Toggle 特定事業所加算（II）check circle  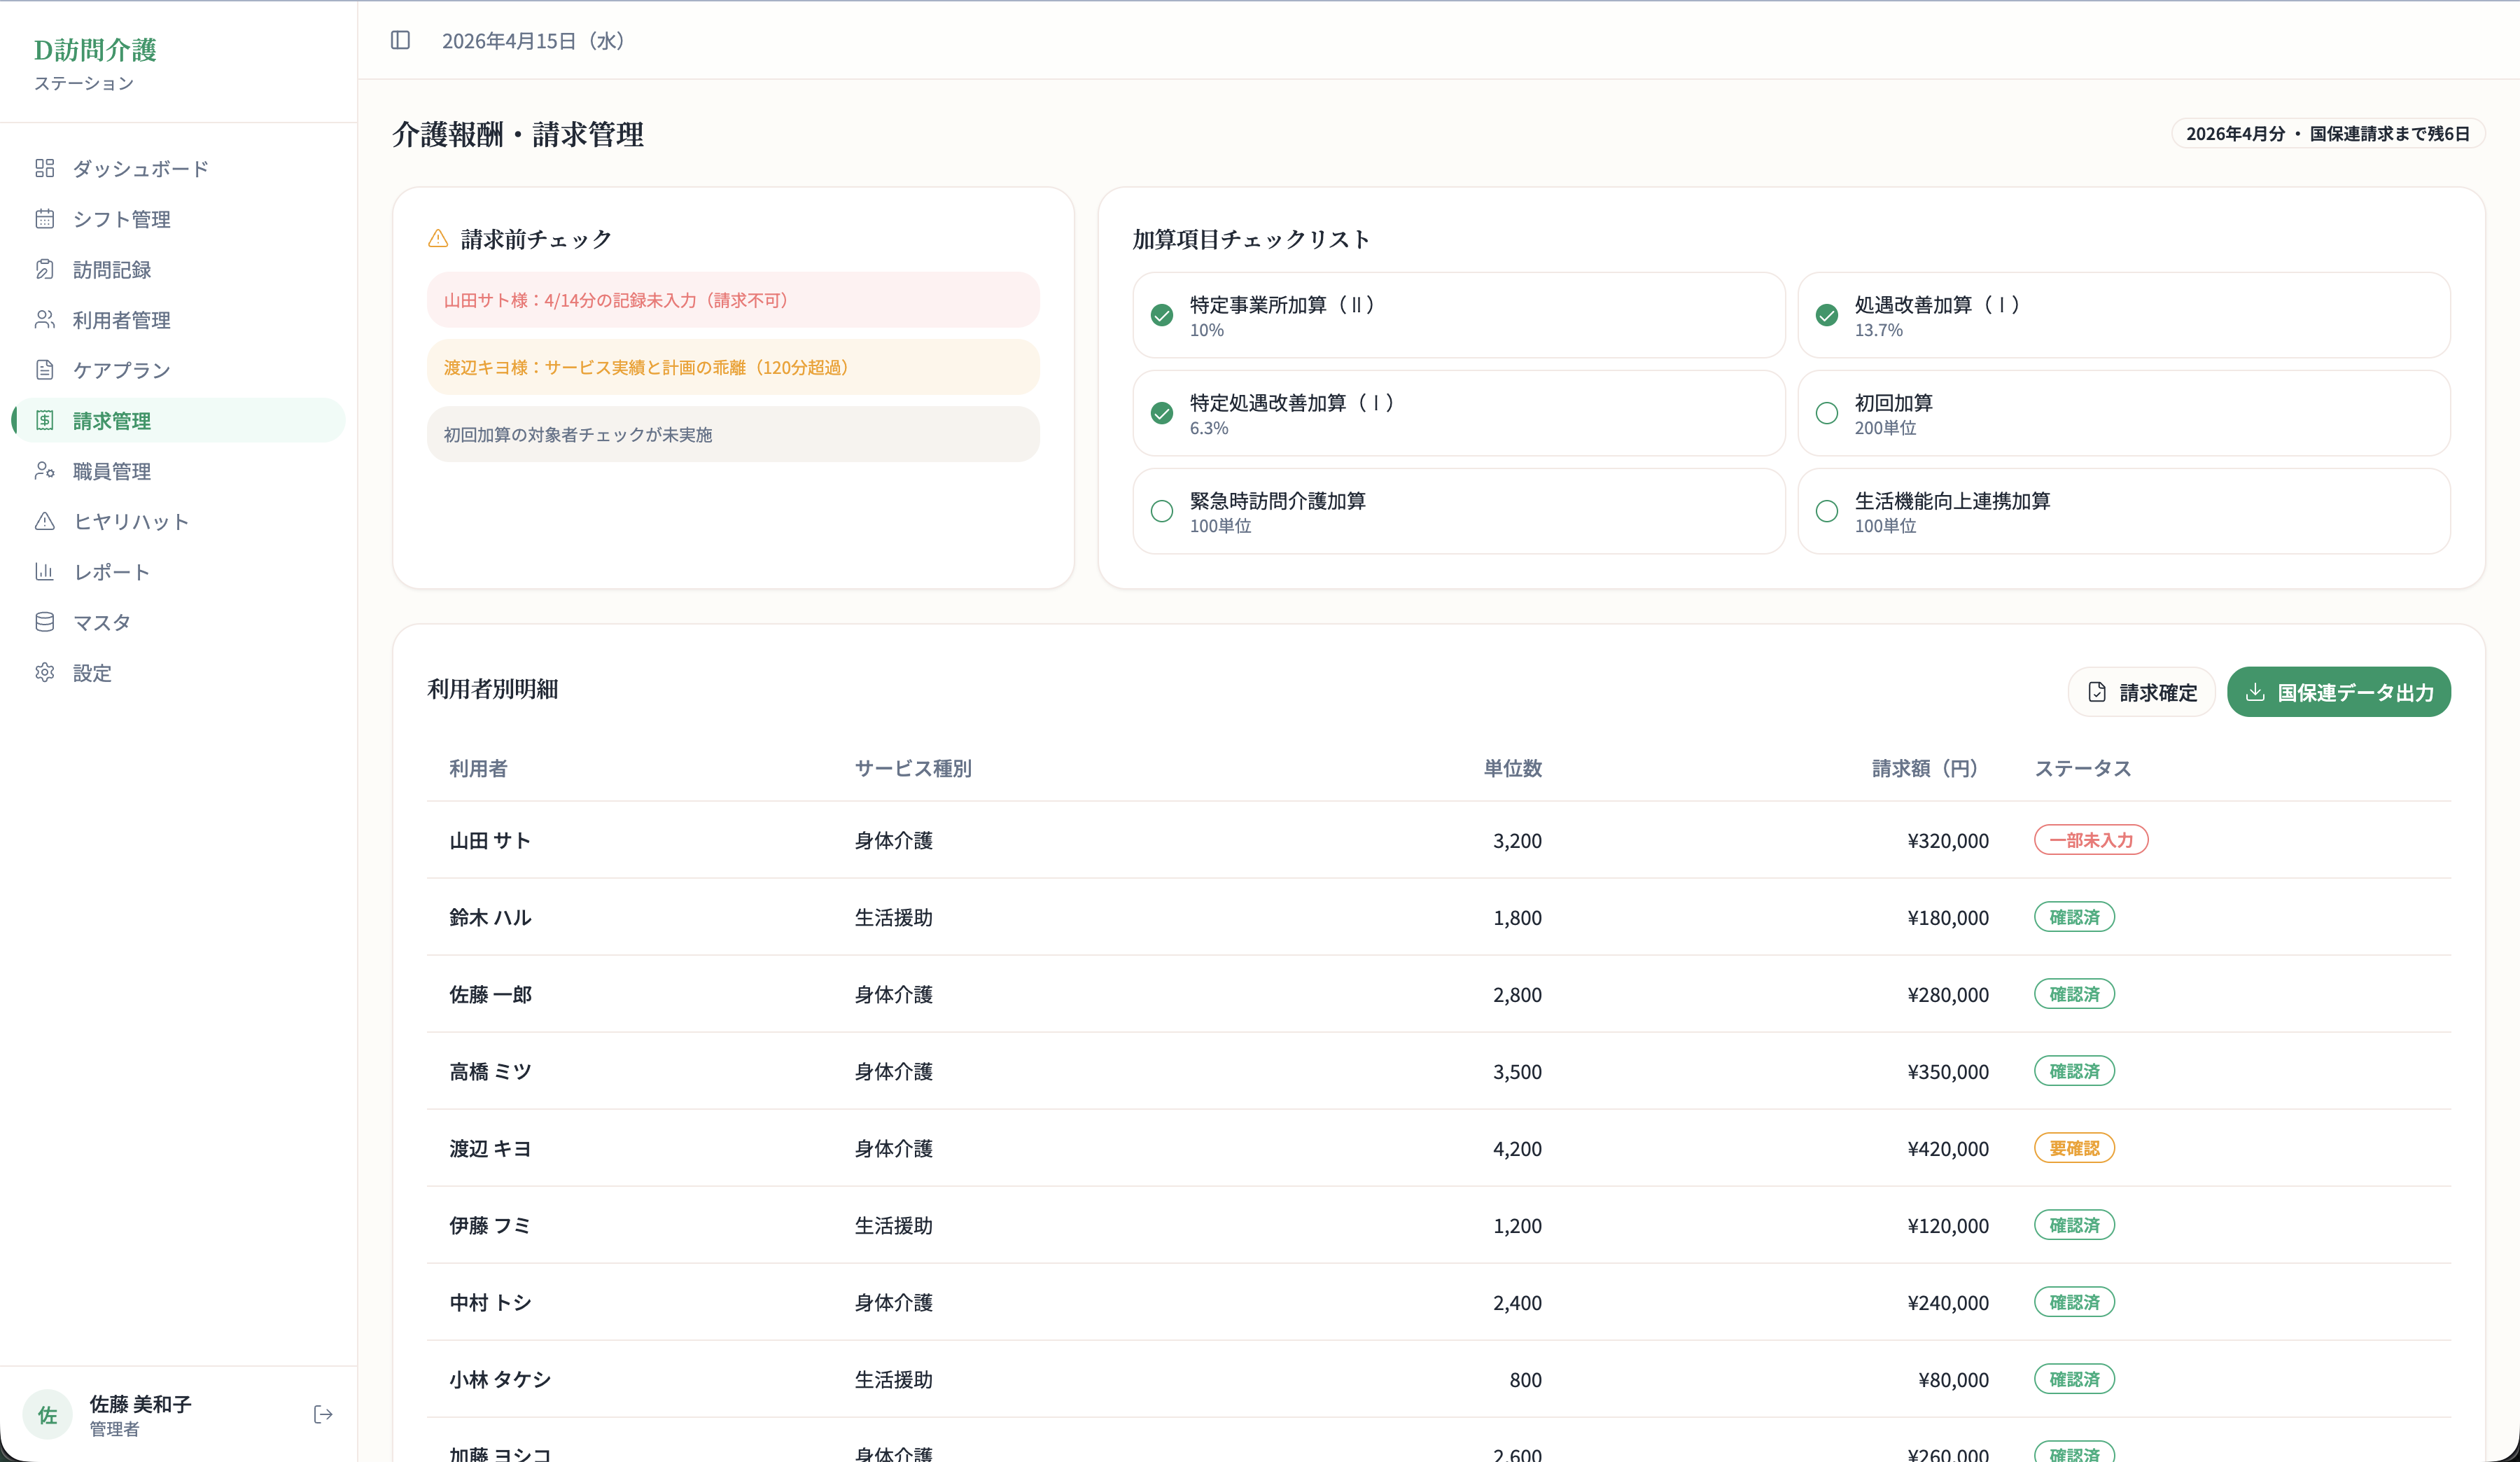[x=1162, y=315]
